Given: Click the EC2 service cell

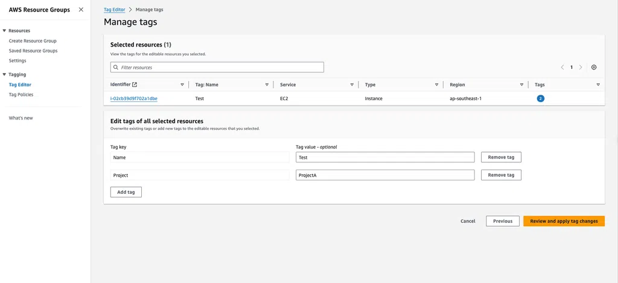Looking at the screenshot, I should 284,98.
